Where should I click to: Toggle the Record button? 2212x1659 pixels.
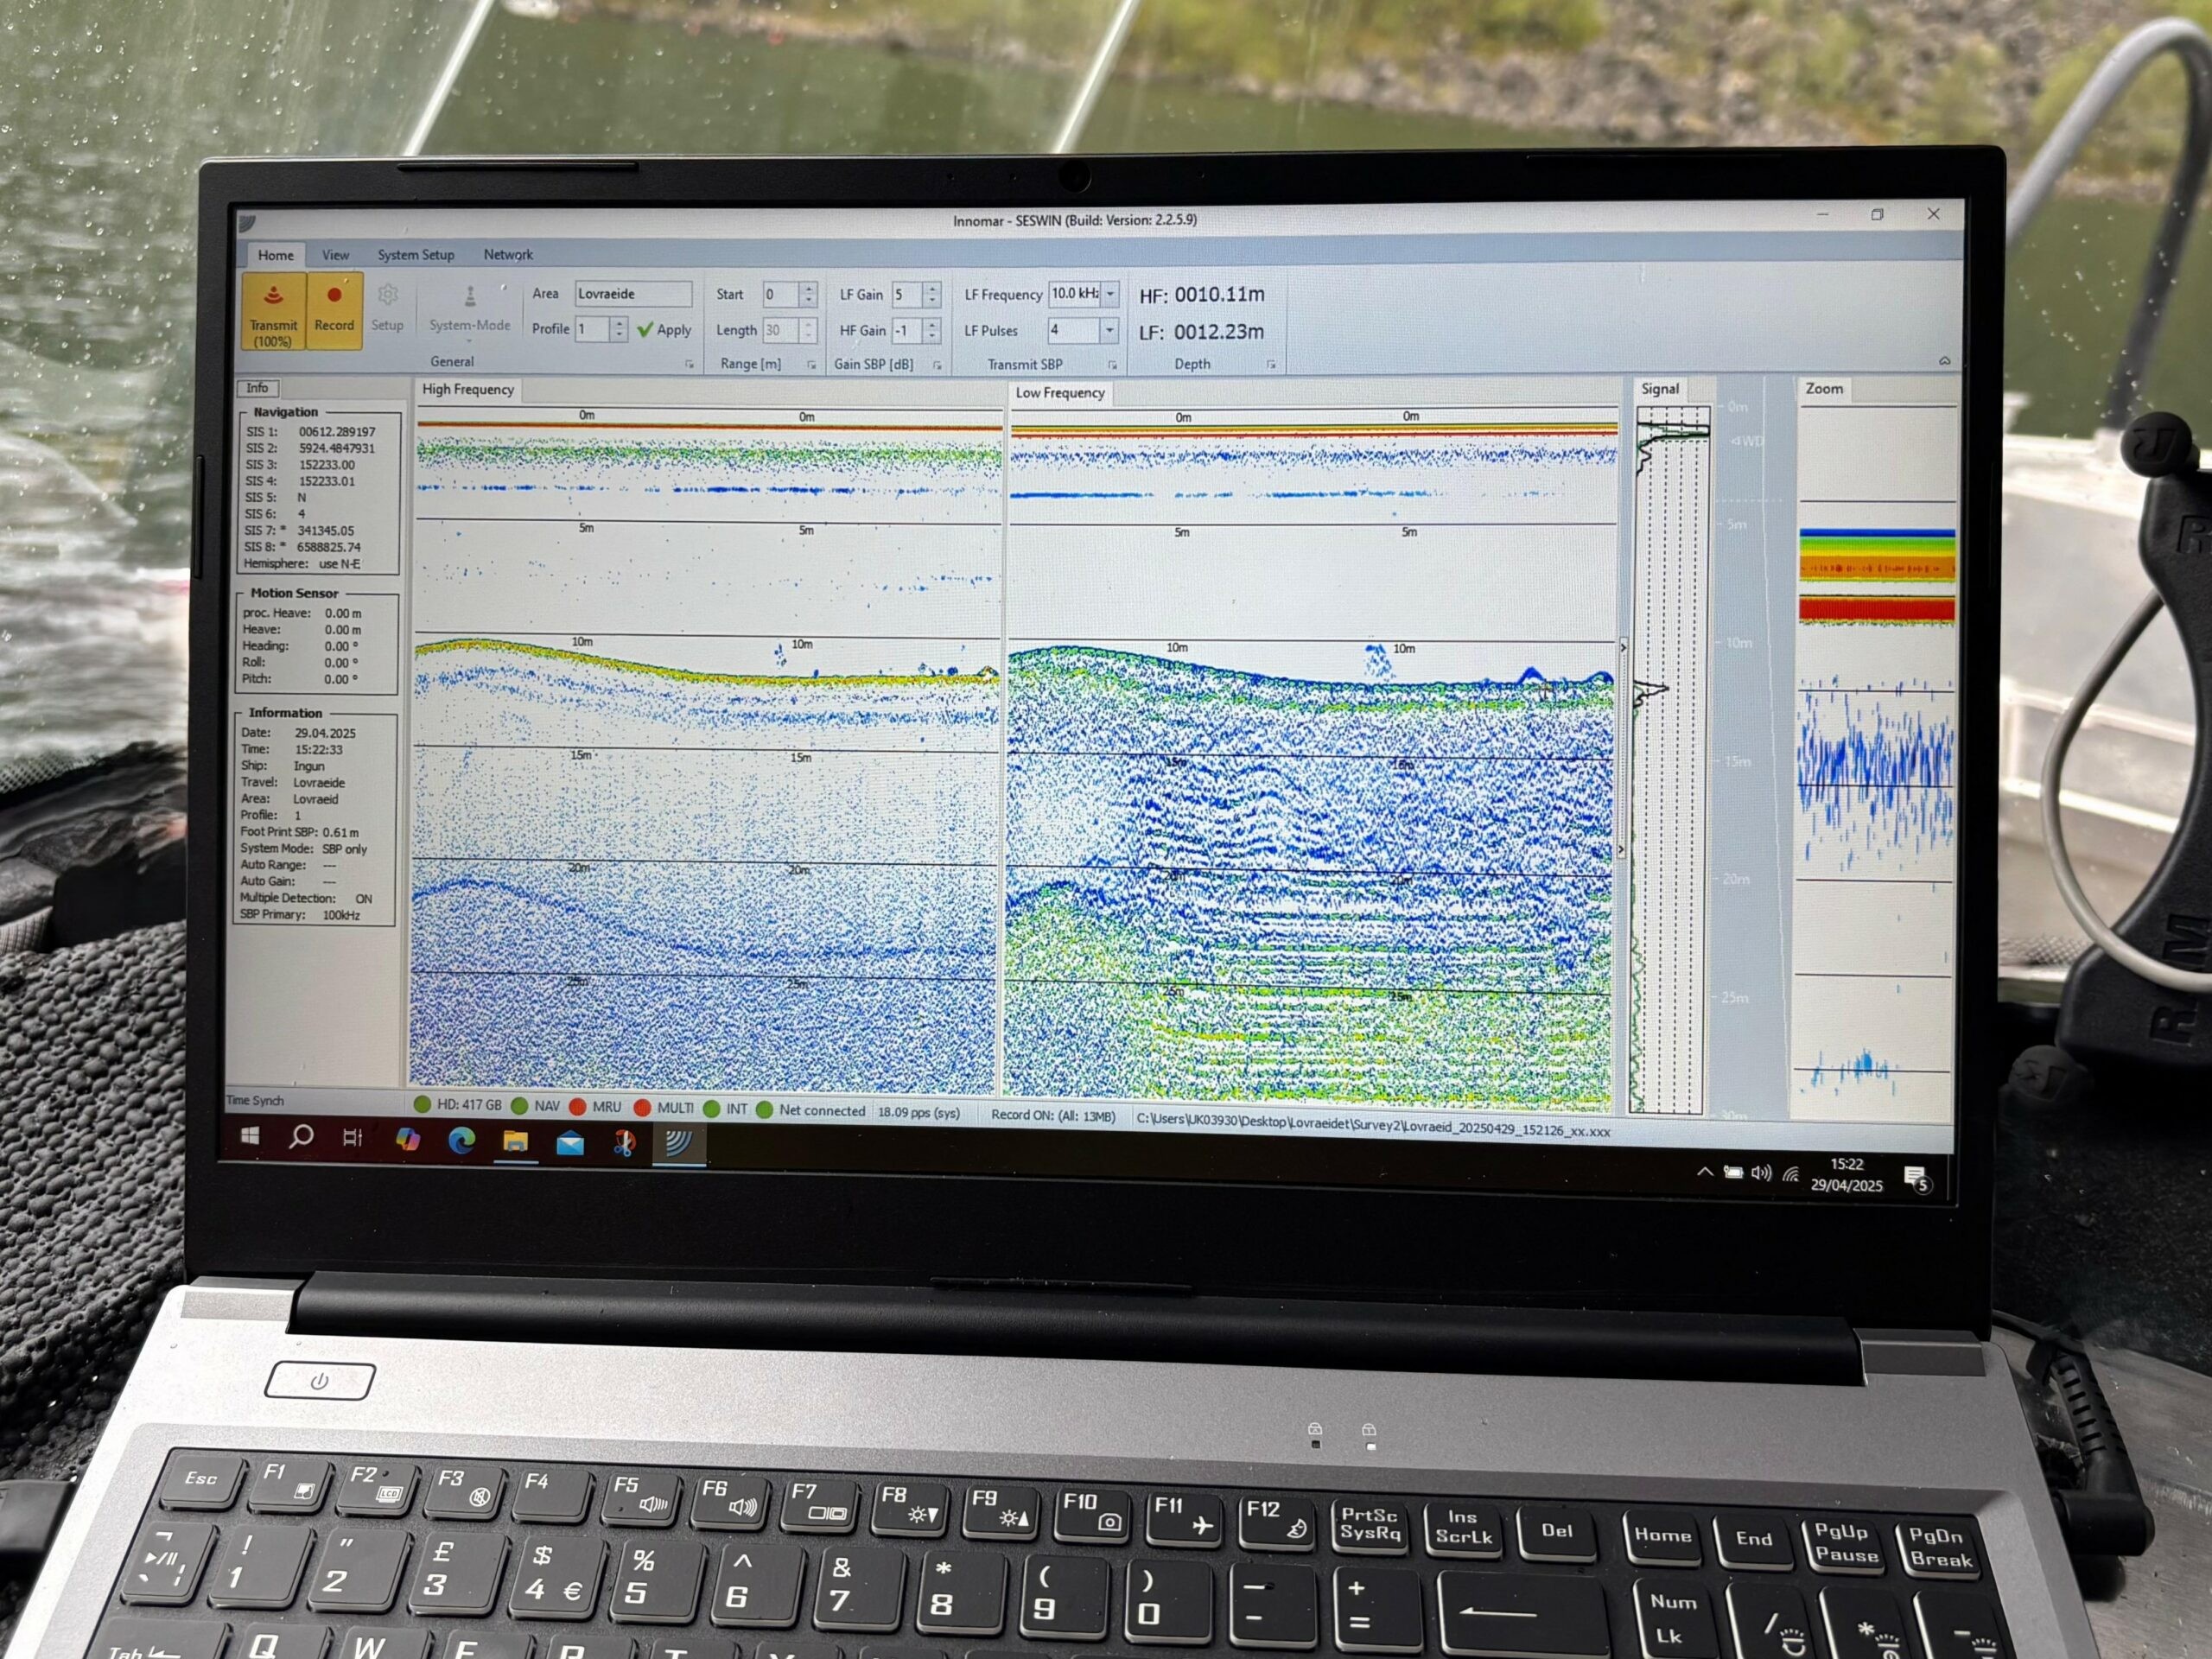click(334, 312)
